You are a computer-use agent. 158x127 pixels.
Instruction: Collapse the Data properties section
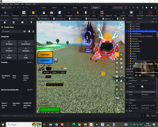coord(127,84)
